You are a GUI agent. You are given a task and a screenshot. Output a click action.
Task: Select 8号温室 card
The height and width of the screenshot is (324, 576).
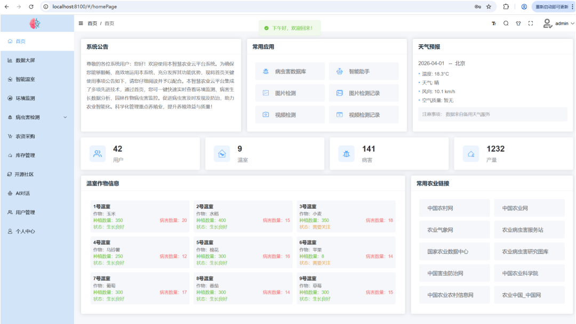(243, 288)
